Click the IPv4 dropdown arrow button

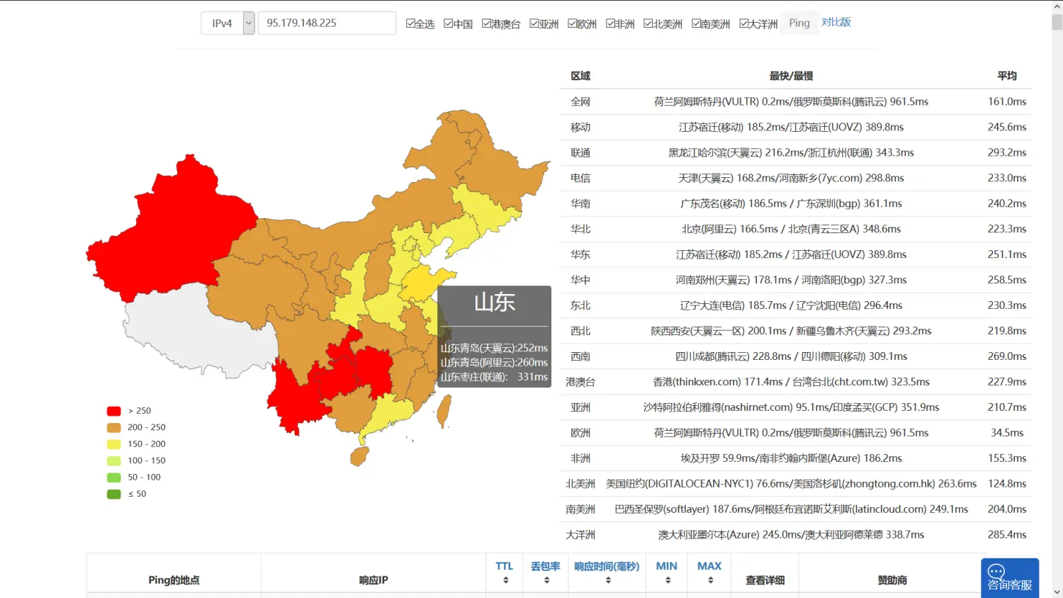click(249, 23)
